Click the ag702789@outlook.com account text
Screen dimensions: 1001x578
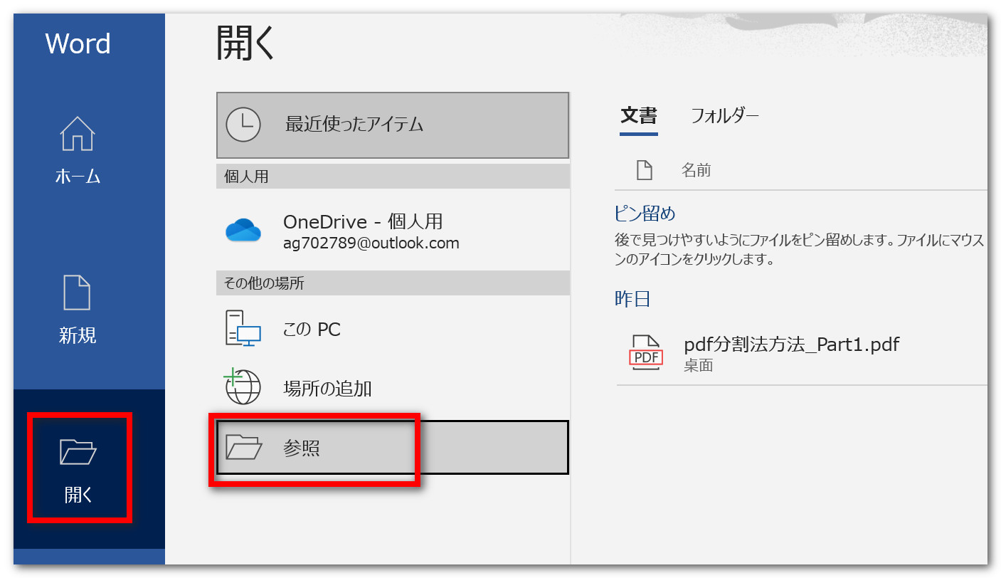click(x=371, y=243)
